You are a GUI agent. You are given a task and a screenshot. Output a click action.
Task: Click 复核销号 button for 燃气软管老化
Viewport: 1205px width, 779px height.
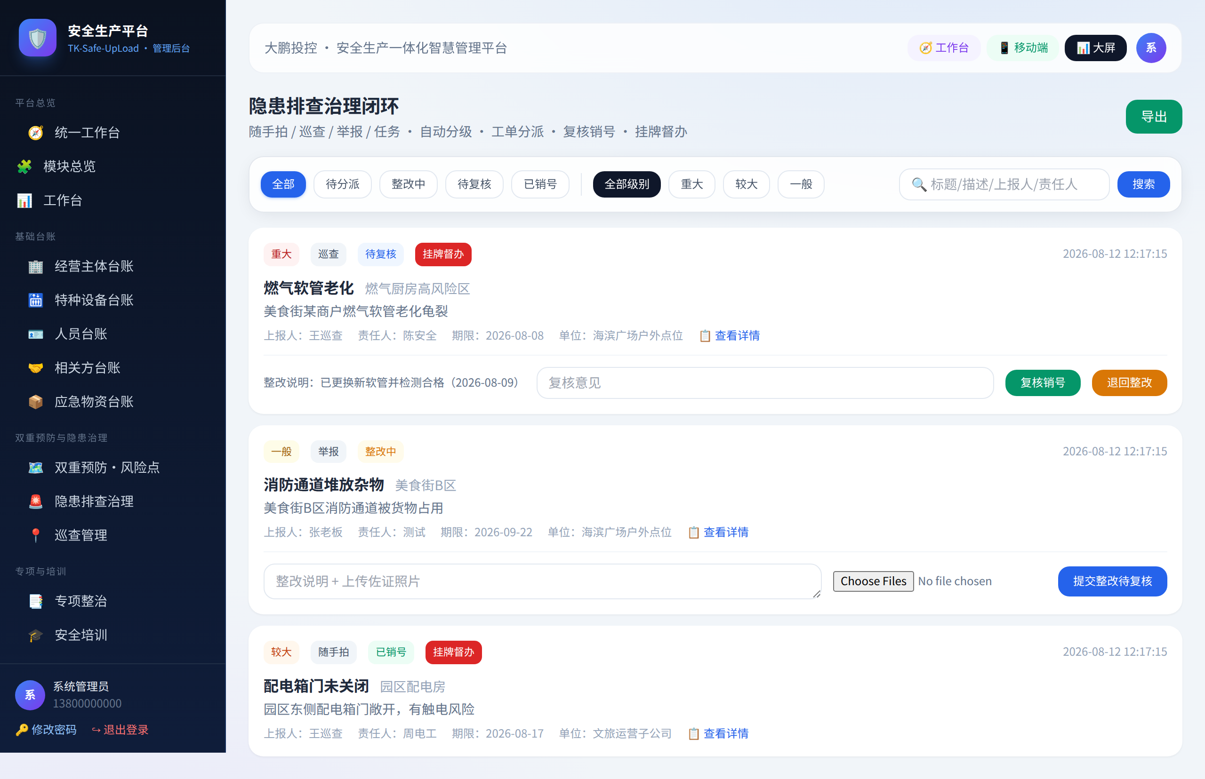pos(1043,383)
